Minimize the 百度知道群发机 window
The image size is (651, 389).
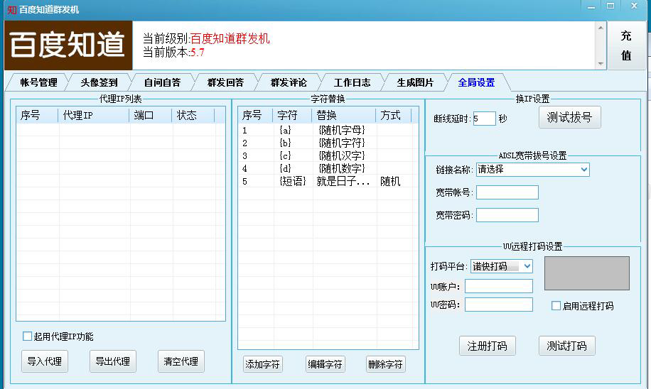[591, 7]
